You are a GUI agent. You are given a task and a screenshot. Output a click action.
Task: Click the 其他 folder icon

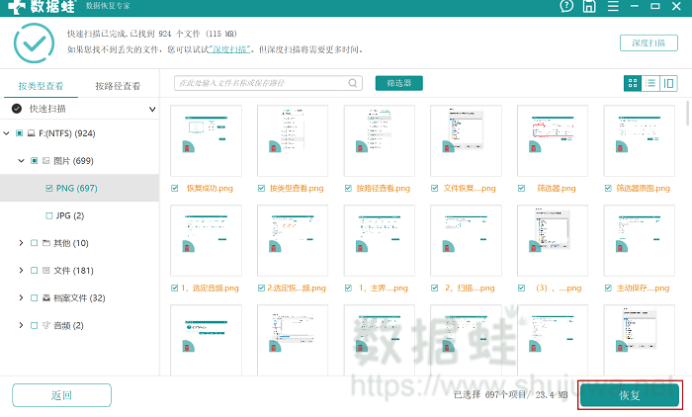45,243
